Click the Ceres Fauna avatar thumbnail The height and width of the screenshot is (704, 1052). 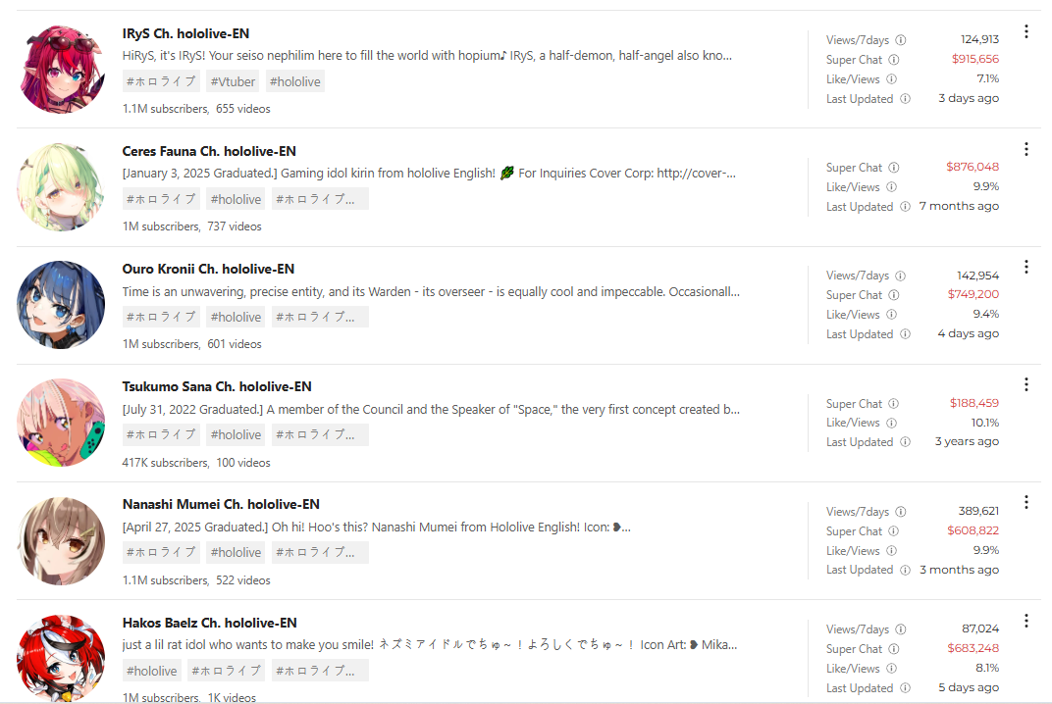coord(61,187)
